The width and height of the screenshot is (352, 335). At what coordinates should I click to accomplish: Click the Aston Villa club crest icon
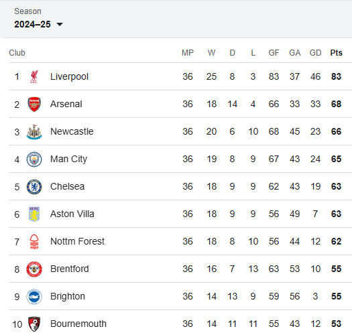pyautogui.click(x=34, y=214)
